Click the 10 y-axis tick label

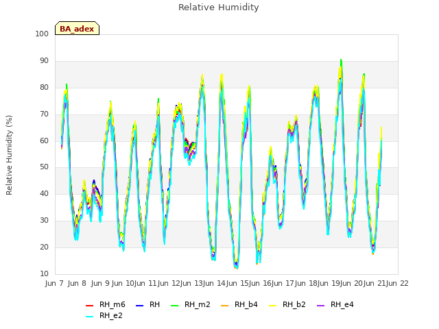coord(44,273)
